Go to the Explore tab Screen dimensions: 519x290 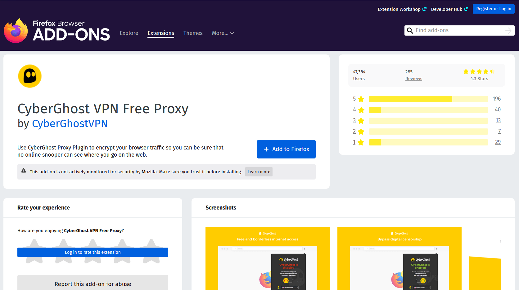click(129, 33)
